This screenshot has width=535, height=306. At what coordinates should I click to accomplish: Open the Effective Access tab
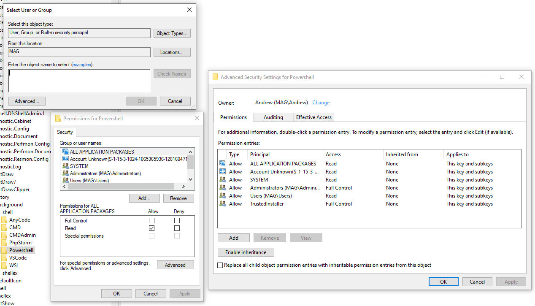[x=313, y=117]
